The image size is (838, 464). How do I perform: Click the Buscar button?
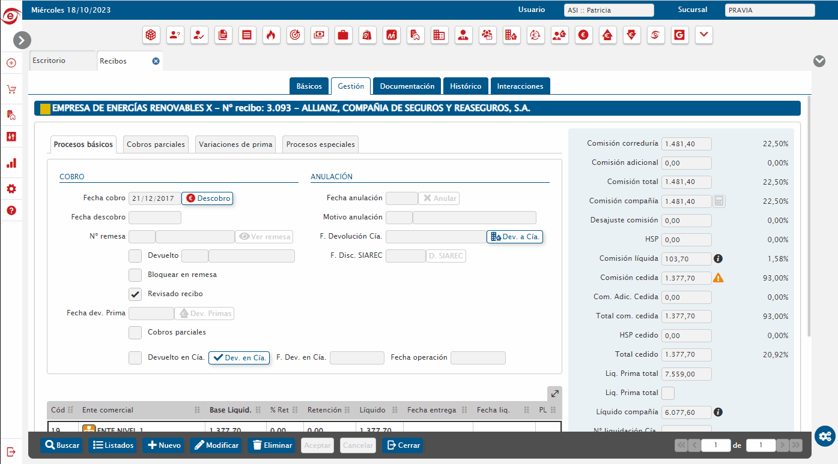62,445
